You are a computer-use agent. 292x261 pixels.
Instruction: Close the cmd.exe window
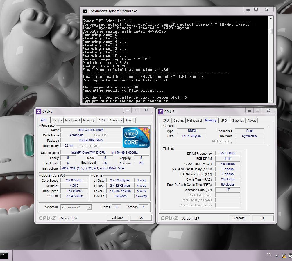tap(267, 10)
